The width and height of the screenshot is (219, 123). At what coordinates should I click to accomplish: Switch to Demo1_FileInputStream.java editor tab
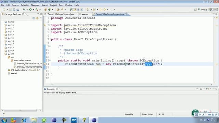pyautogui.click(x=60, y=14)
